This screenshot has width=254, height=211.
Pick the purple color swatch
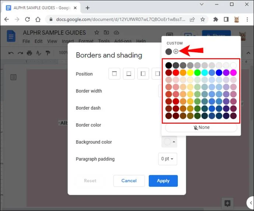tap(226, 73)
